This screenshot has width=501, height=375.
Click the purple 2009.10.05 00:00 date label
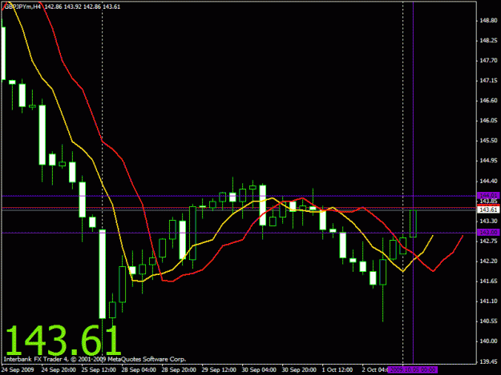[x=413, y=369]
